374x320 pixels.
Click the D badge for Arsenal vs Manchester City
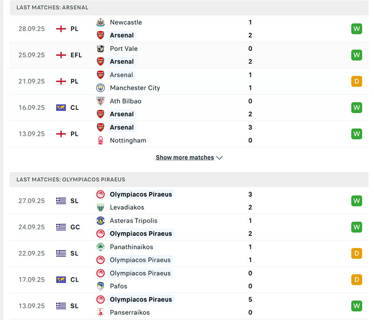pos(357,81)
